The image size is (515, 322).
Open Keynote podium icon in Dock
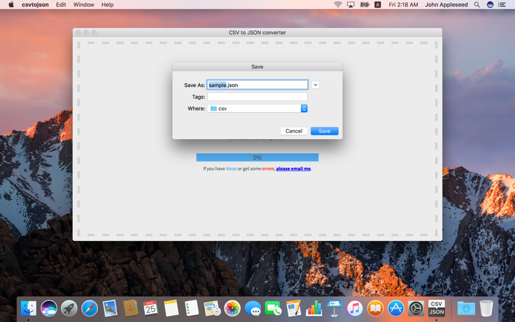(x=334, y=308)
